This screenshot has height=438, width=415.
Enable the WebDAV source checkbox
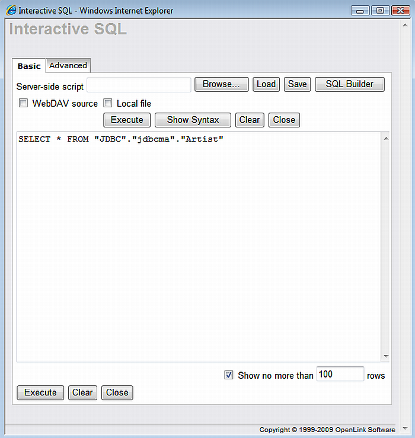coord(24,103)
